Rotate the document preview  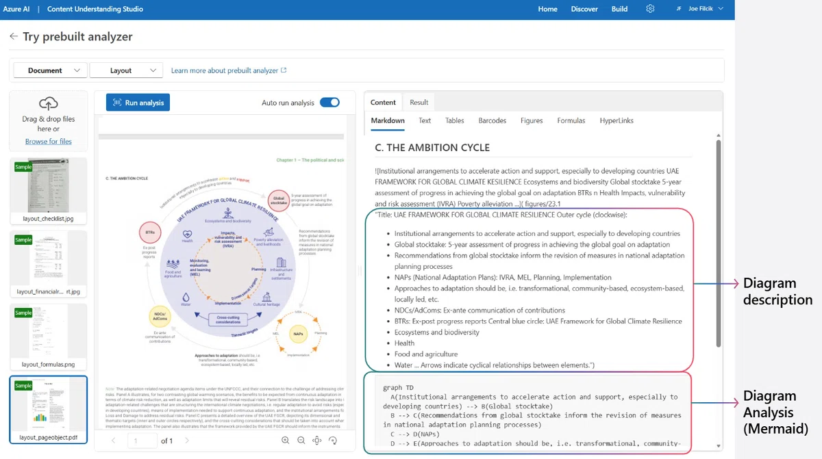333,441
